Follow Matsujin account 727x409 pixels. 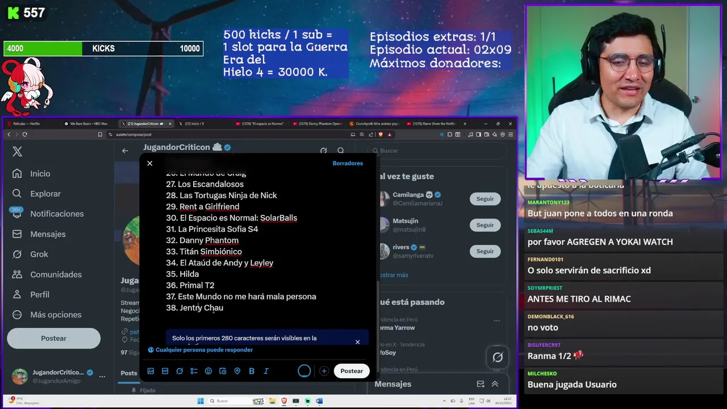(485, 225)
